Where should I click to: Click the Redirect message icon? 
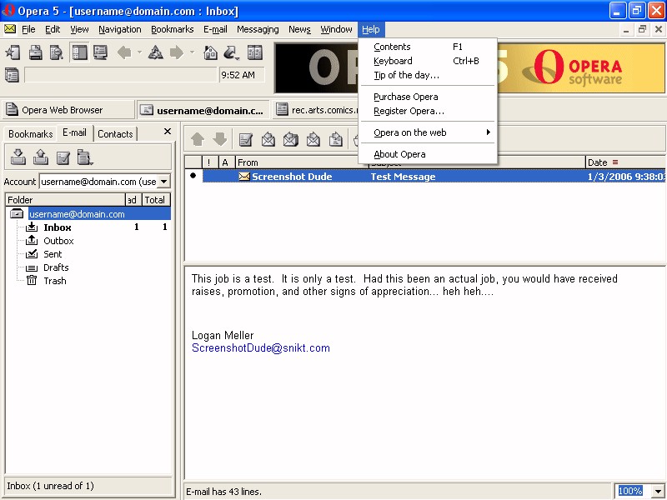coord(336,139)
